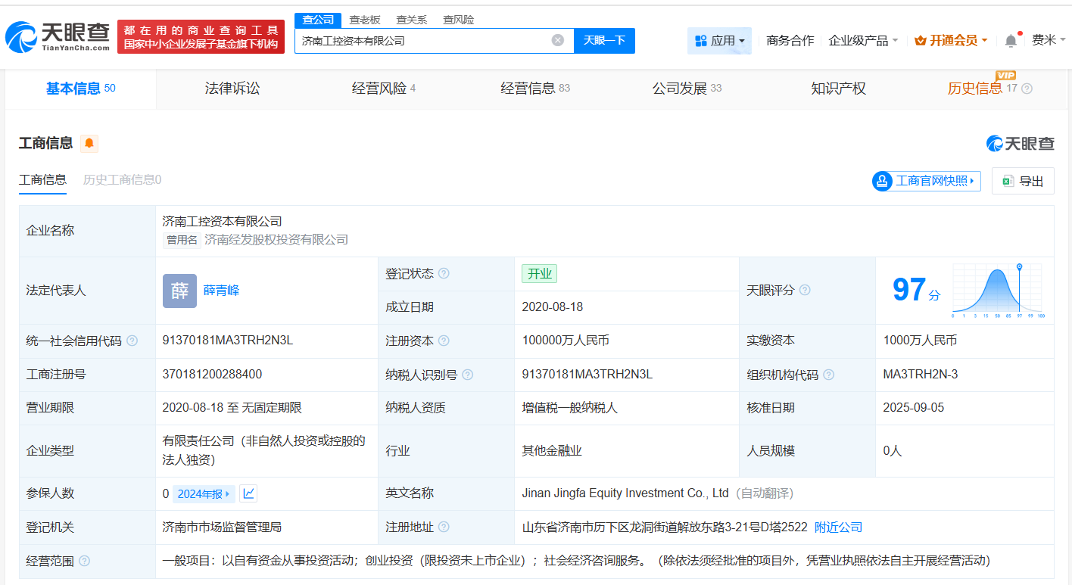Viewport: 1072px width, 585px height.
Task: Click the help icon next to 天眼评分
Action: click(x=805, y=290)
